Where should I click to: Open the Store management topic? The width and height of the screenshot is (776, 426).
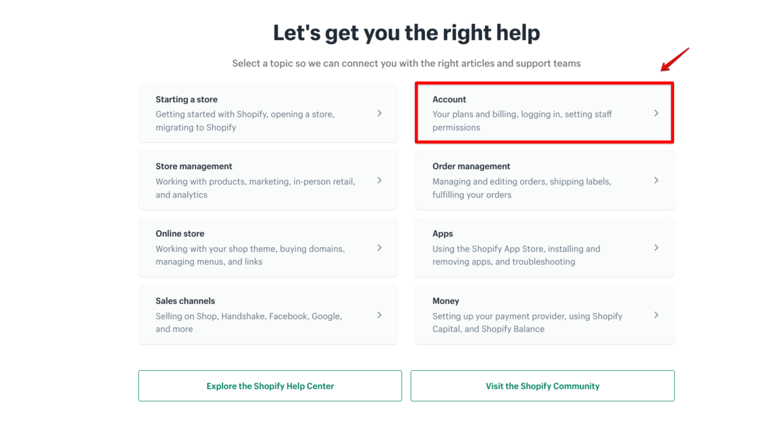pos(194,166)
